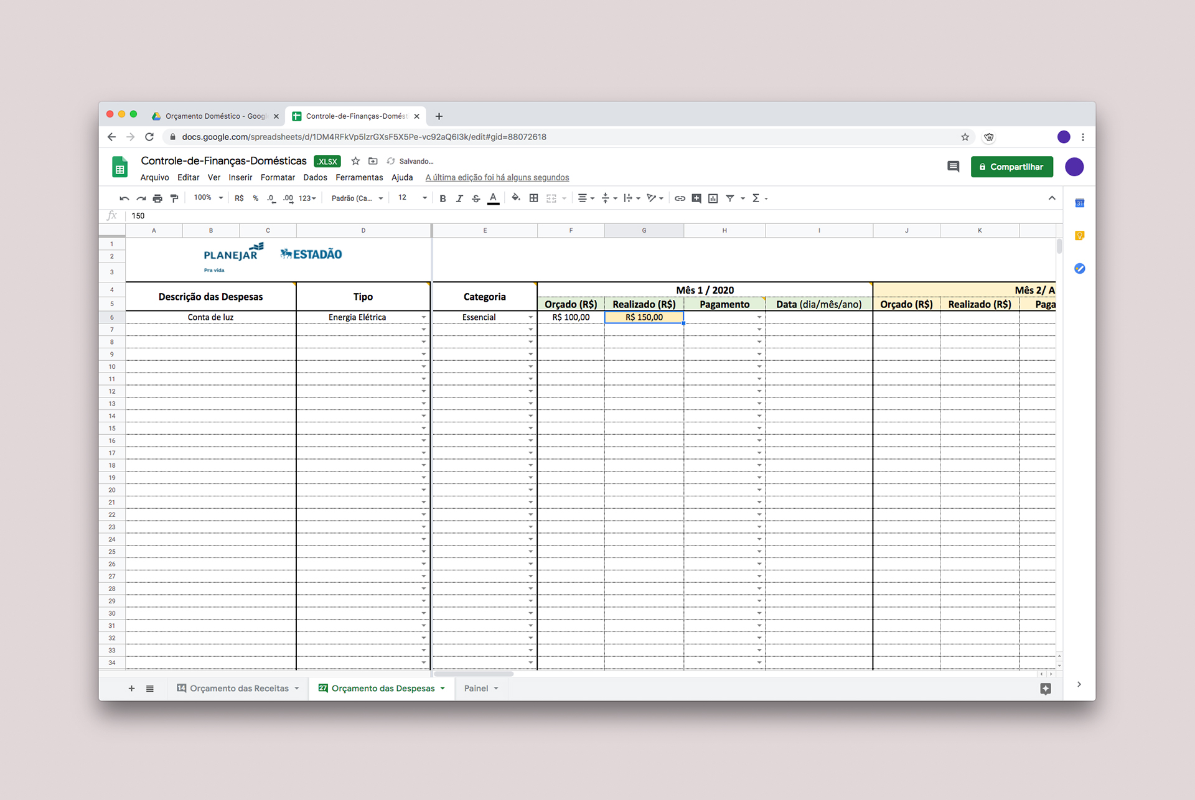Open Tipo dropdown for Energia Elétrica cell
Image resolution: width=1195 pixels, height=800 pixels.
click(x=424, y=317)
